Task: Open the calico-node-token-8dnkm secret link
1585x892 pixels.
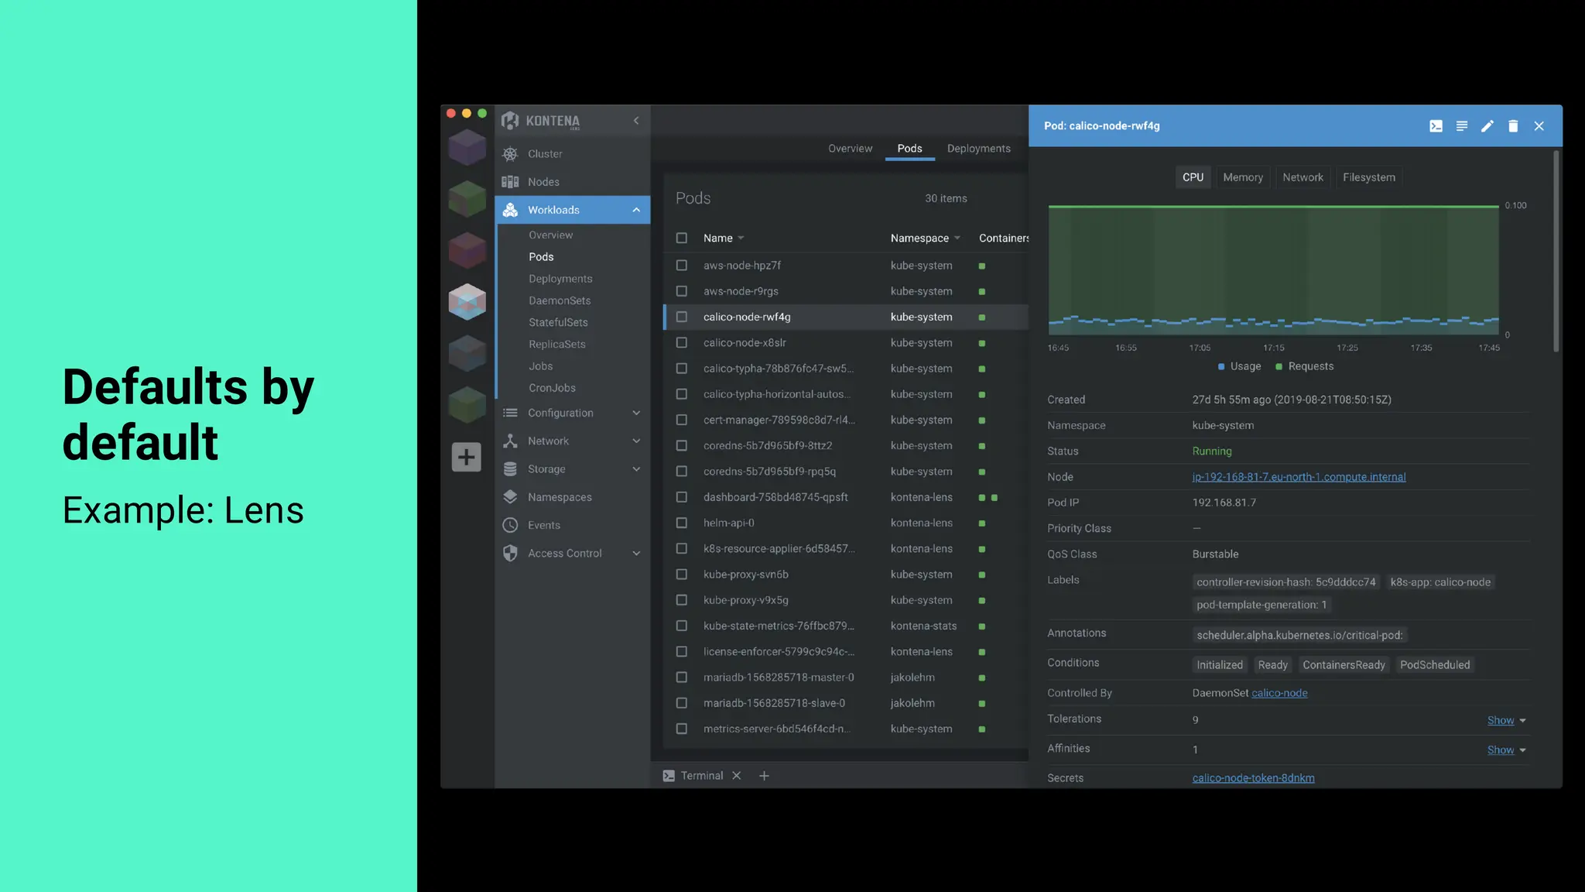Action: [1253, 778]
